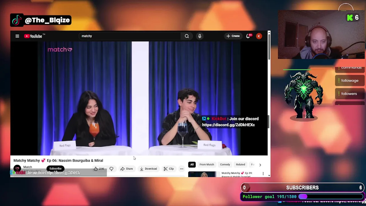Viewport: 366px width, 206px height.
Task: Click the search box containing "matchy"
Action: point(130,36)
